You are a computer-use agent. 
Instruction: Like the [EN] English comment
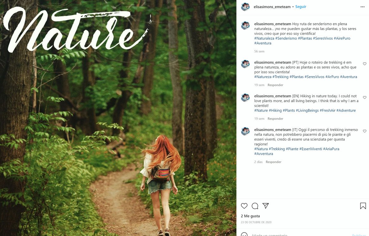pos(365,98)
